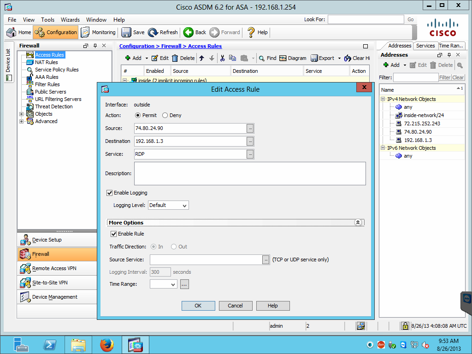Image resolution: width=472 pixels, height=354 pixels.
Task: Click the Add rule plus icon
Action: (x=128, y=58)
